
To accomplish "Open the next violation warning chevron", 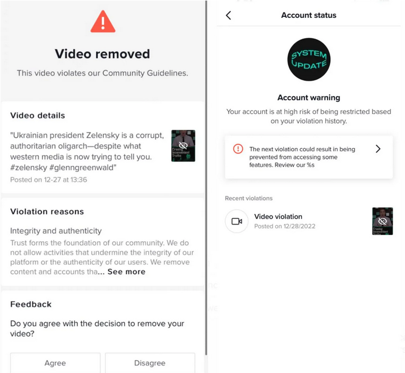I will pos(378,149).
